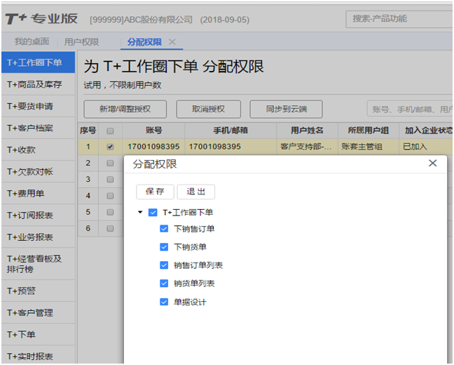
Task: Toggle the 单据设计 checkbox
Action: (164, 302)
